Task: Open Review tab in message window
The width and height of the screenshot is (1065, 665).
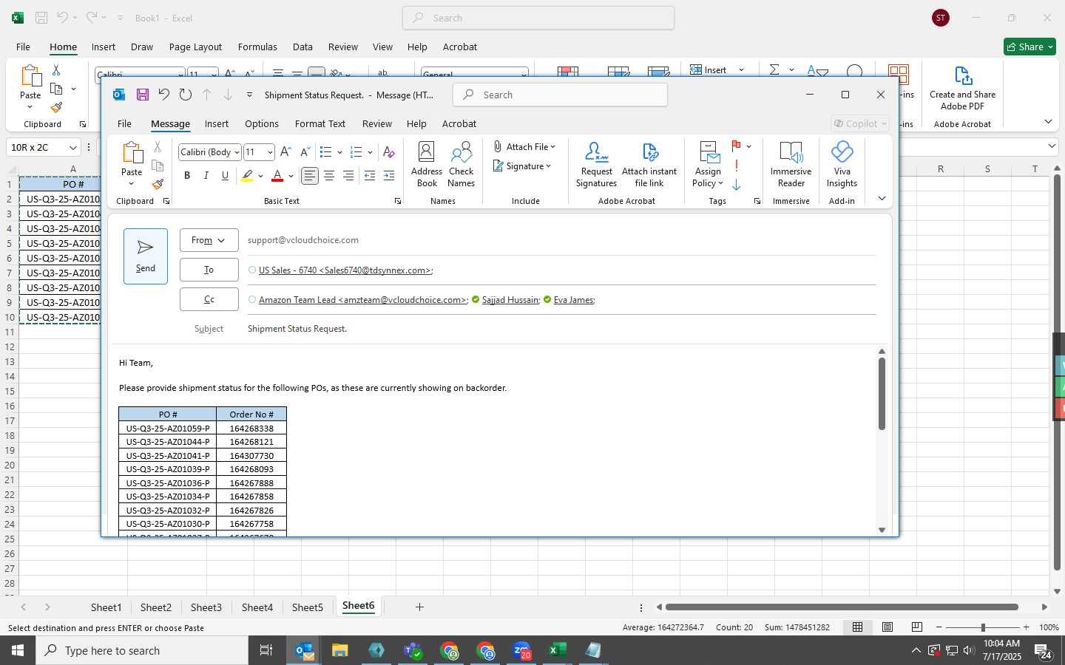Action: pos(377,123)
